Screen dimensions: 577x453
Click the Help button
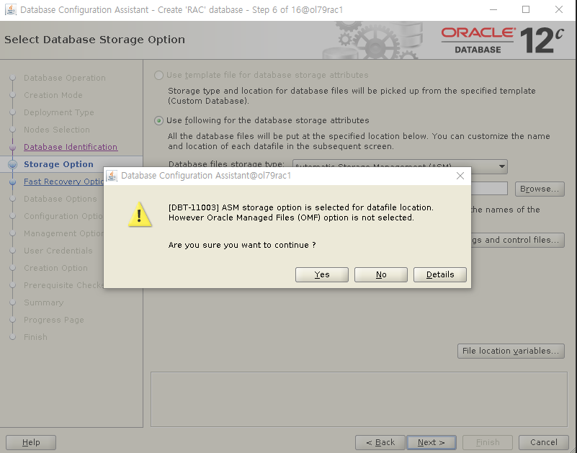[31, 442]
